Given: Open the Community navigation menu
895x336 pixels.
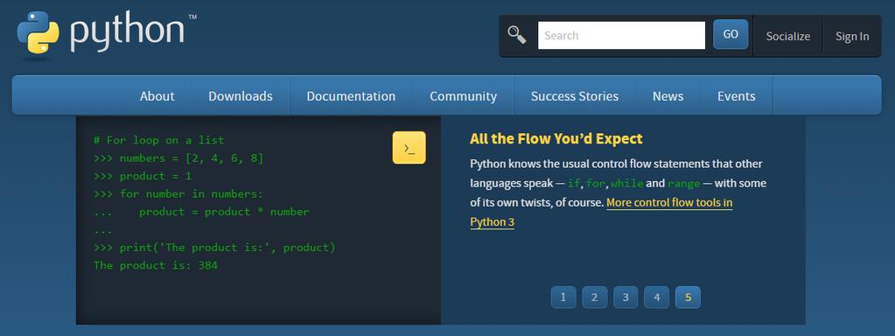Looking at the screenshot, I should click(463, 96).
